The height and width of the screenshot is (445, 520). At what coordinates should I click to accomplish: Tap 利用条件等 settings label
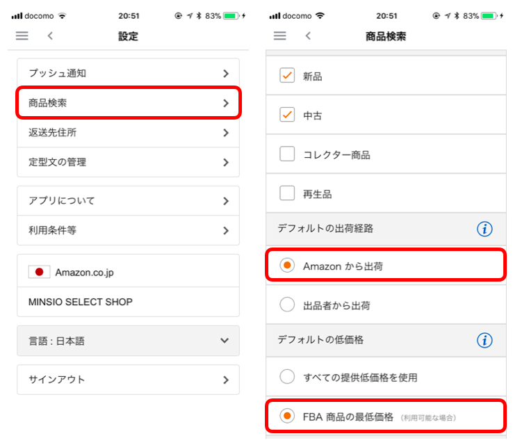52,230
